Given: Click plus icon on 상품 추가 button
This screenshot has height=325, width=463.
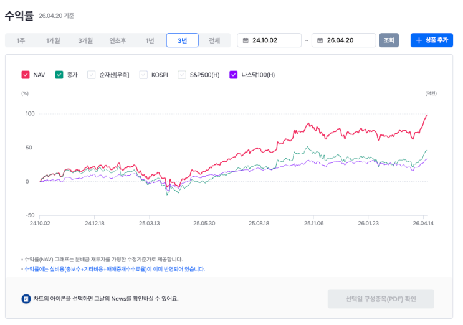Looking at the screenshot, I should pyautogui.click(x=419, y=40).
